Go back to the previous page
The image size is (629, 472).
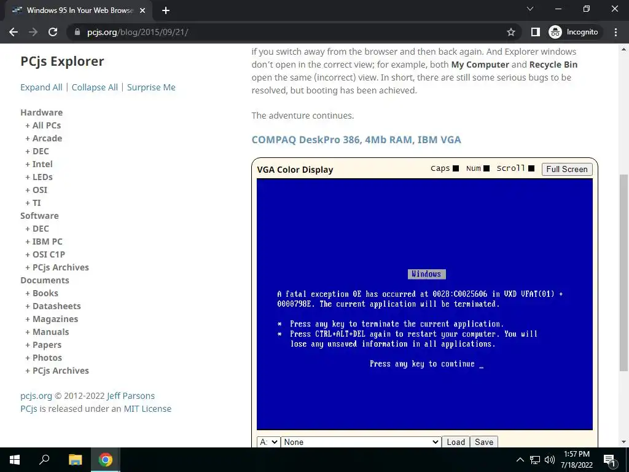[14, 32]
